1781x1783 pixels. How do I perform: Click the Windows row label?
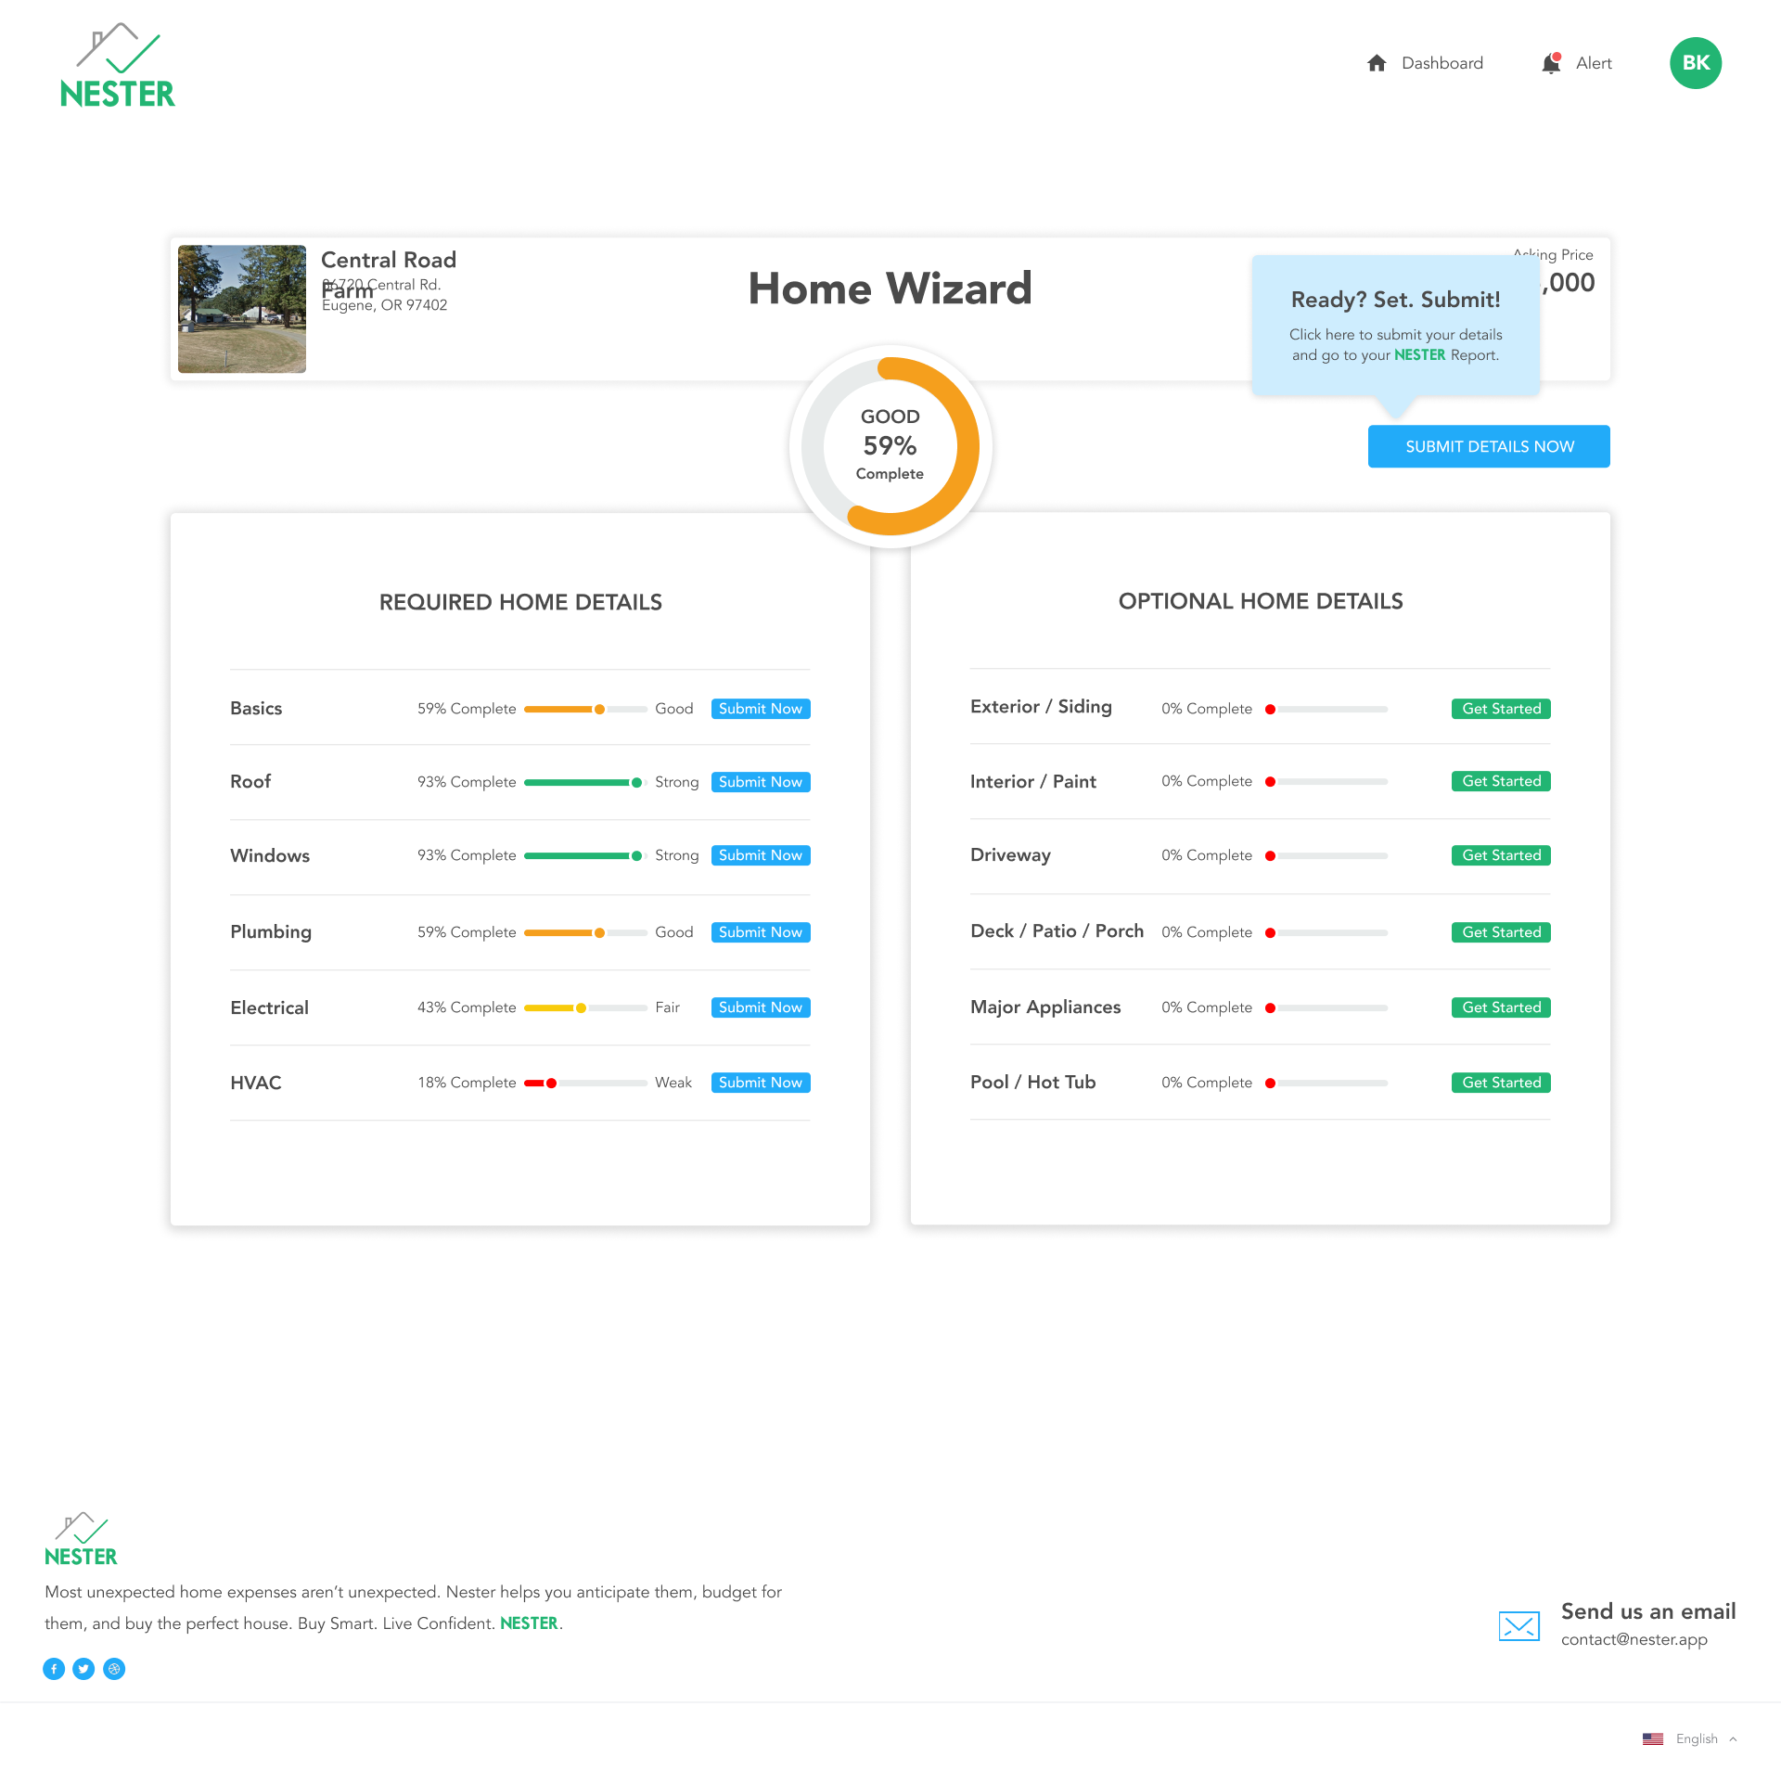[270, 855]
